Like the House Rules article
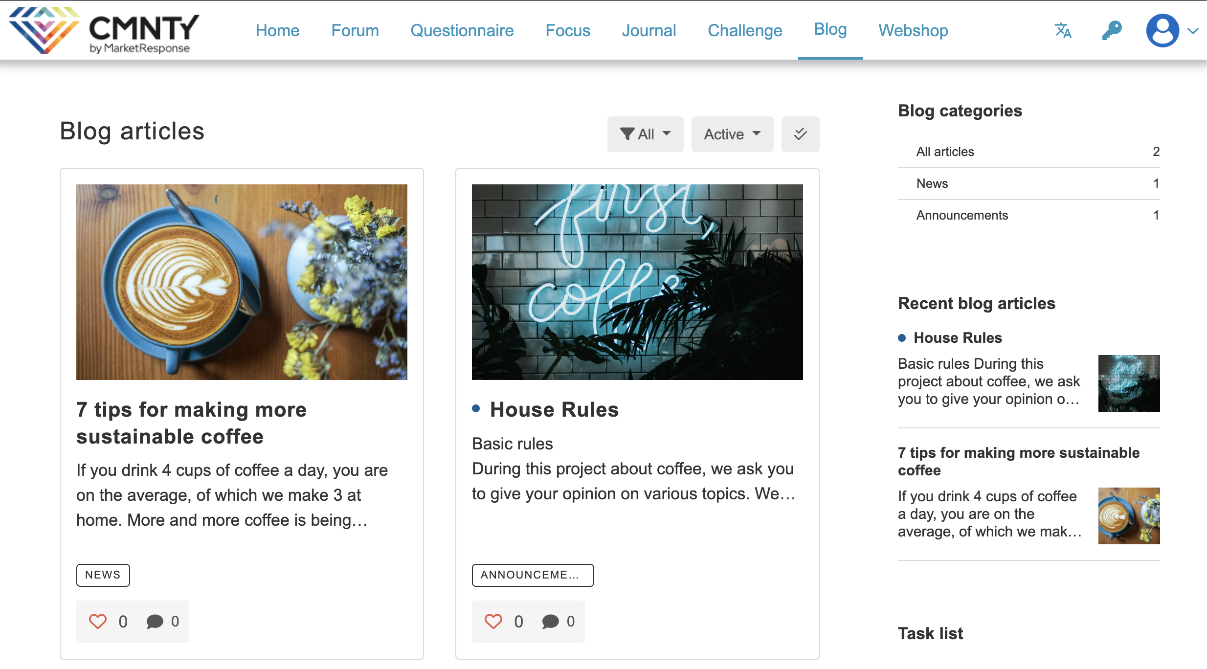This screenshot has width=1207, height=669. tap(493, 622)
